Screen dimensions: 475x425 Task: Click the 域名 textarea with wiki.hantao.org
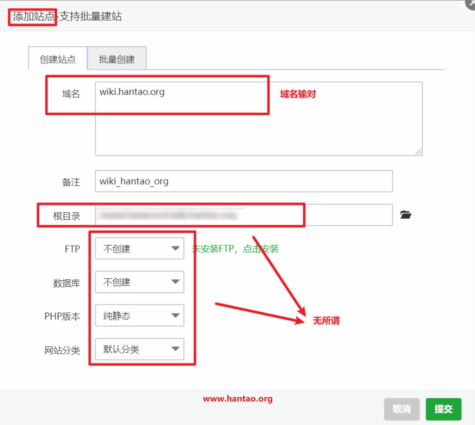click(258, 119)
